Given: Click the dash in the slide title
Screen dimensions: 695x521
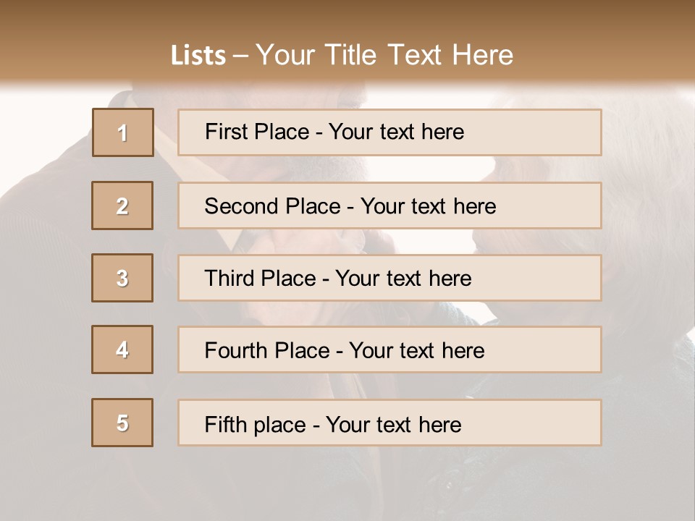Looking at the screenshot, I should (x=240, y=56).
